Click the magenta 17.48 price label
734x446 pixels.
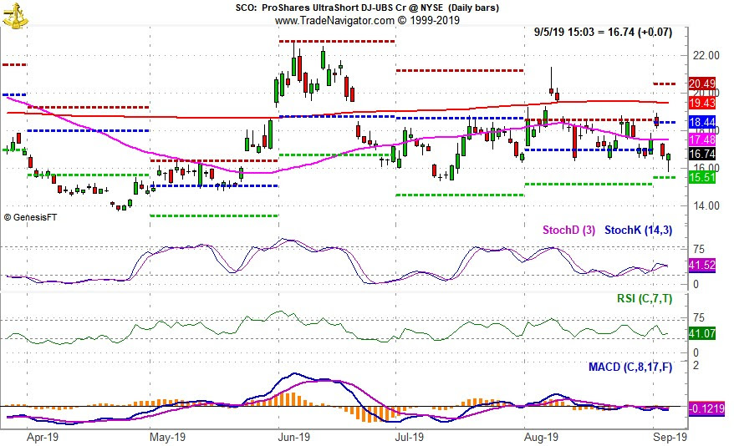pyautogui.click(x=701, y=139)
